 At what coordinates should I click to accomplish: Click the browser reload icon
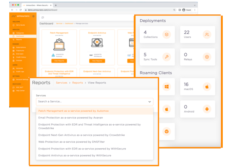(21, 10)
